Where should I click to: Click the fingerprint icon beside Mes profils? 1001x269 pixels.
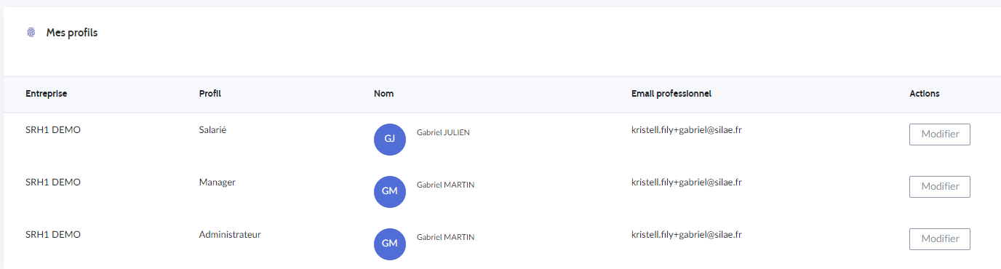tap(31, 33)
